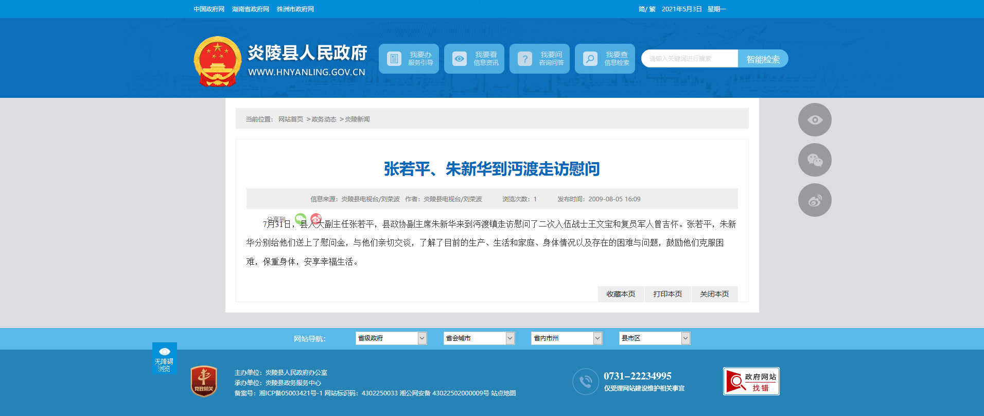
Task: Open the WeChat icon in right sidebar
Action: [x=815, y=160]
